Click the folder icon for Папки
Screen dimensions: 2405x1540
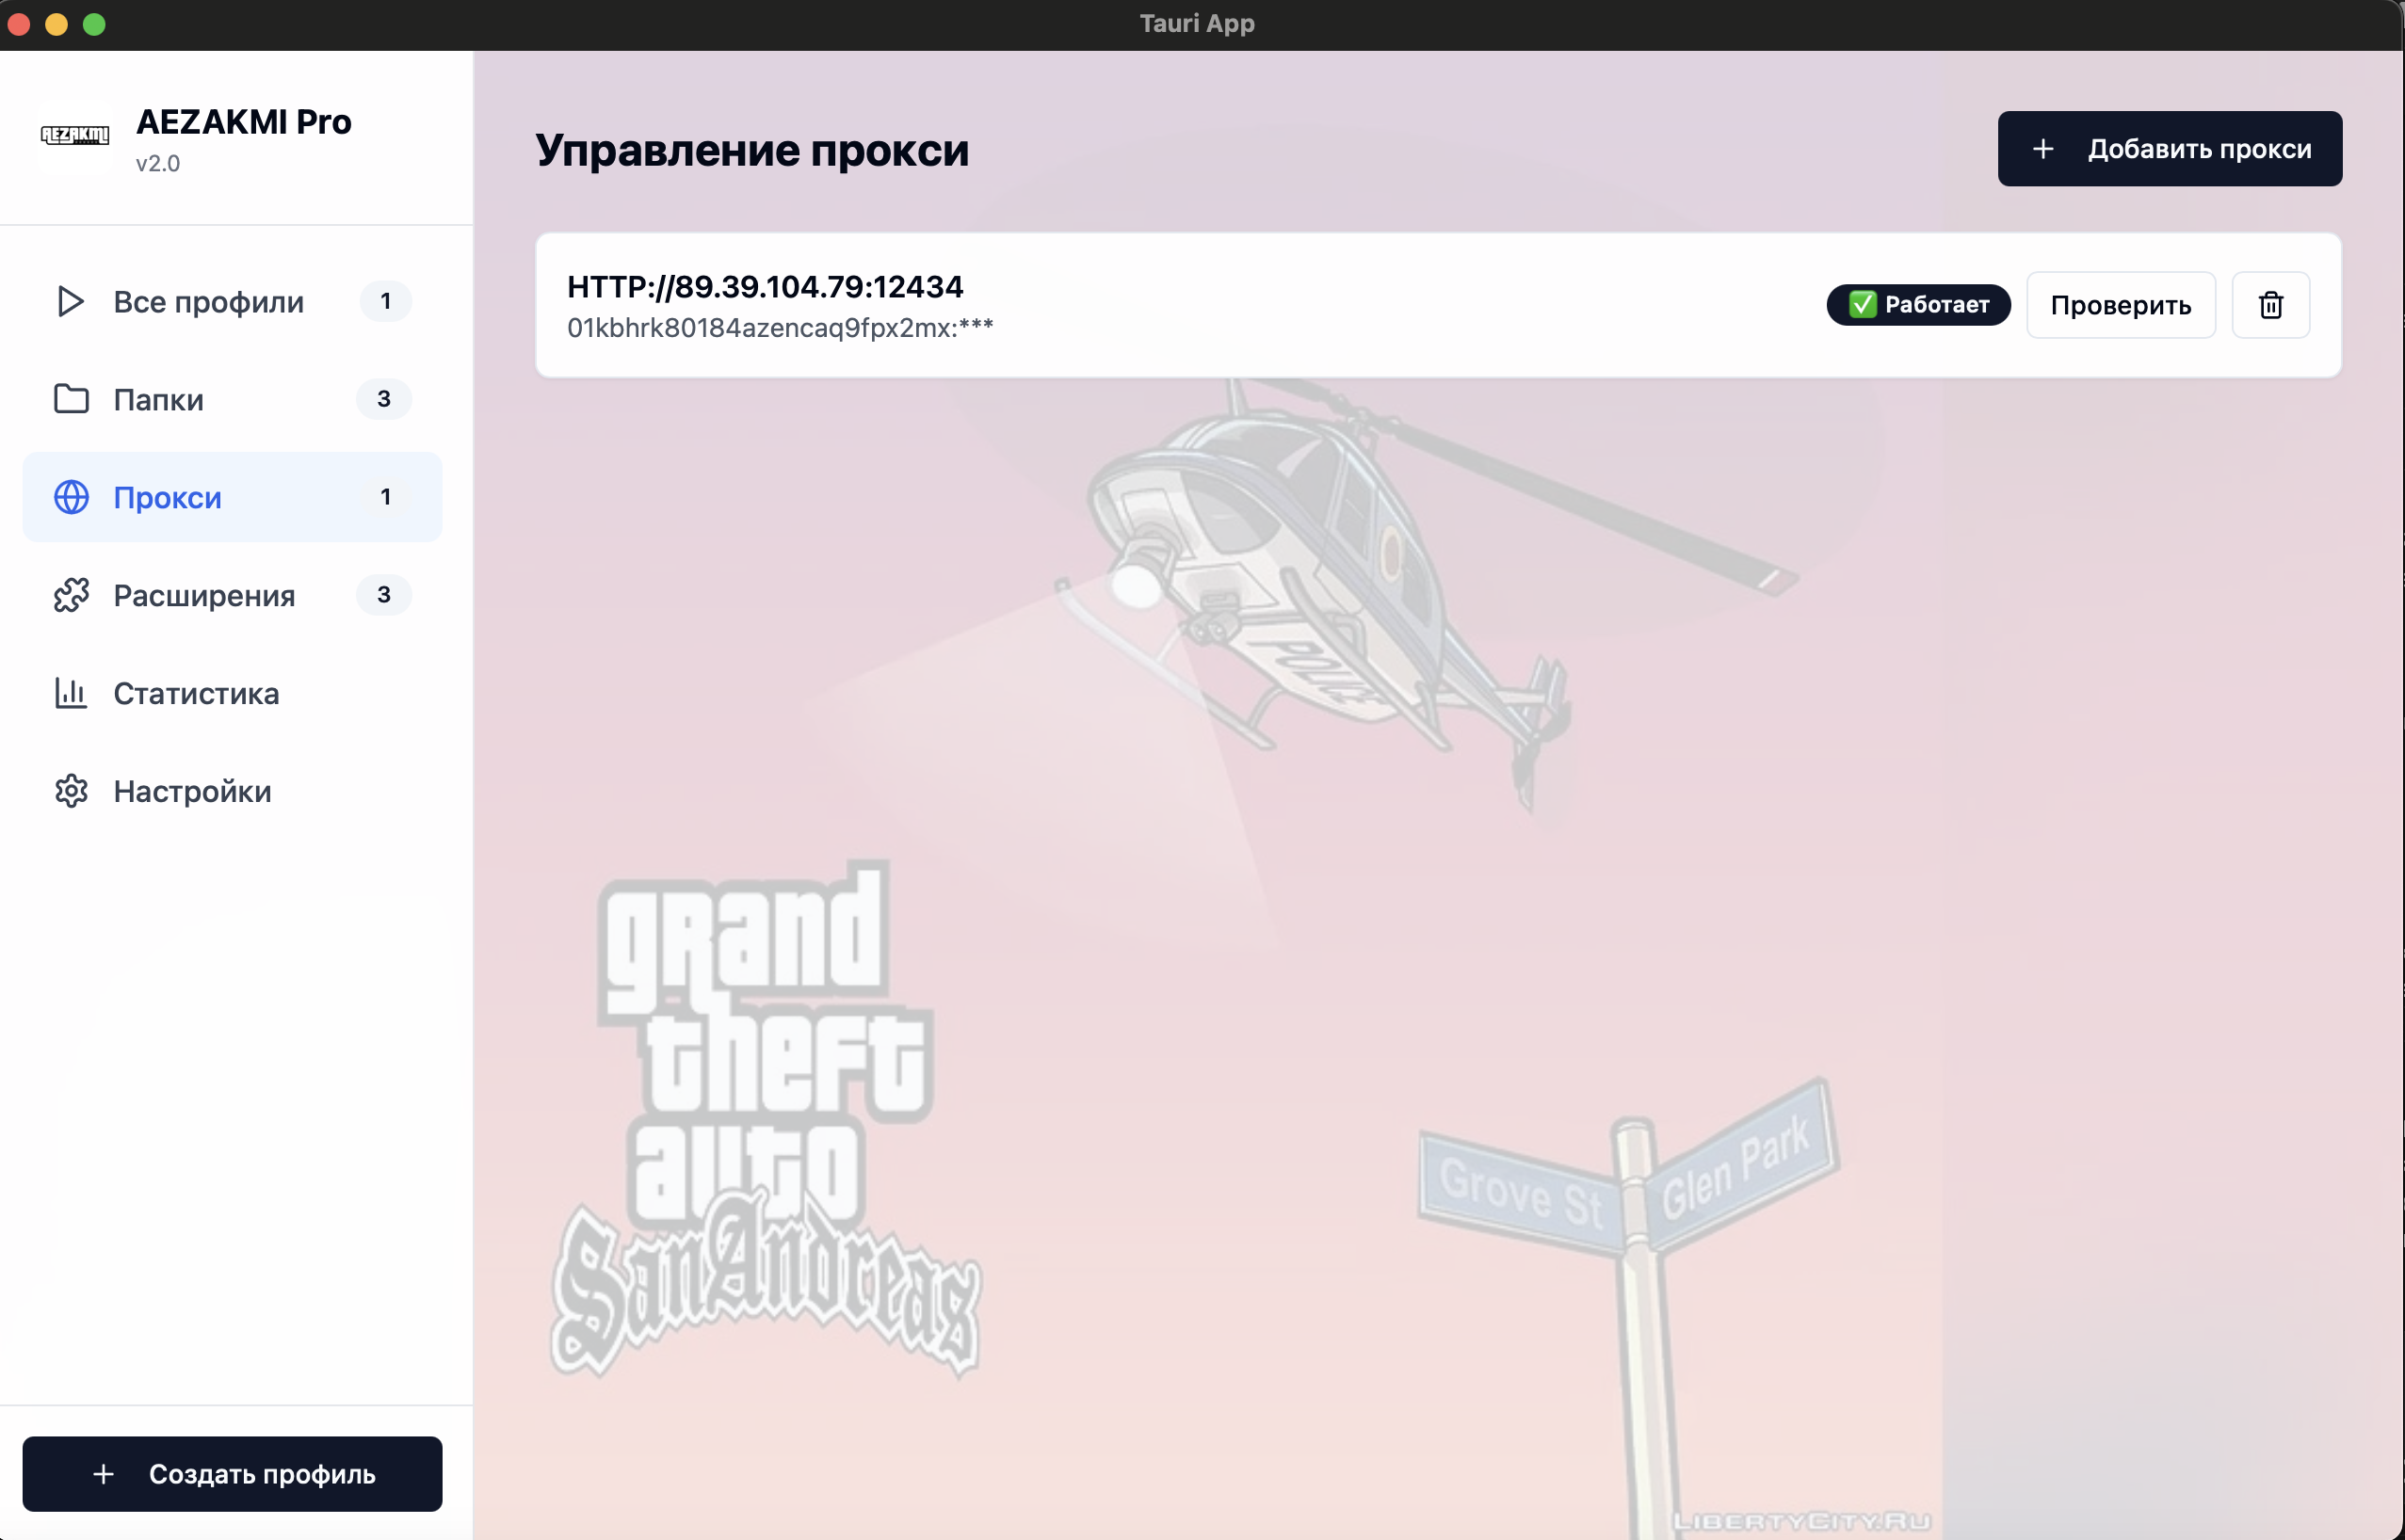tap(71, 399)
